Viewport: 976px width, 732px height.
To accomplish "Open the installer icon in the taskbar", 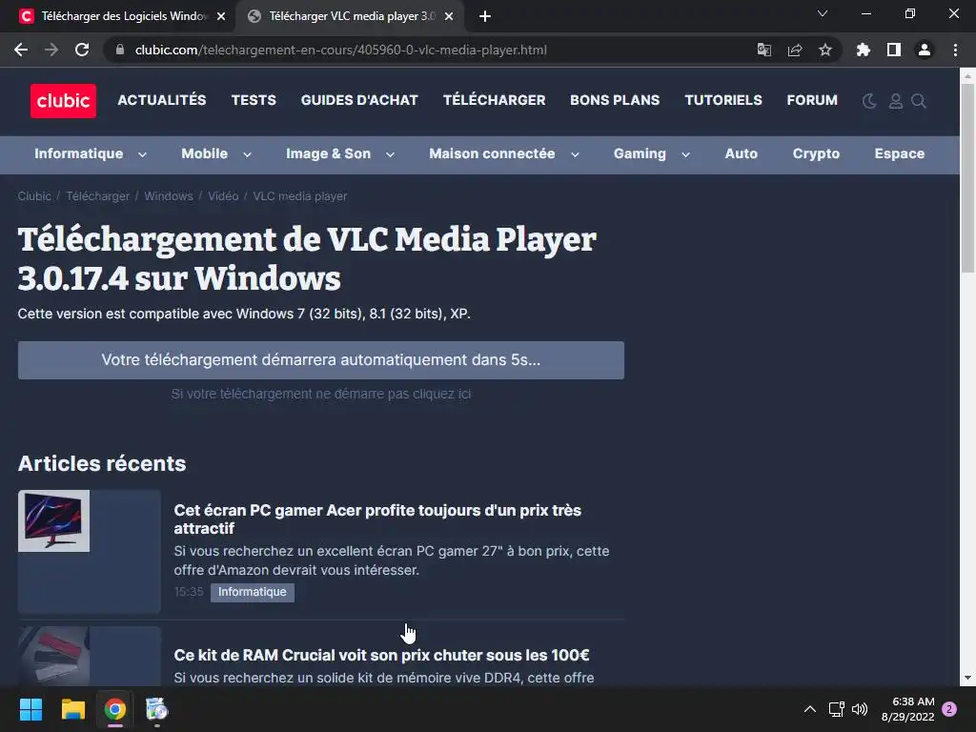I will pos(157,709).
